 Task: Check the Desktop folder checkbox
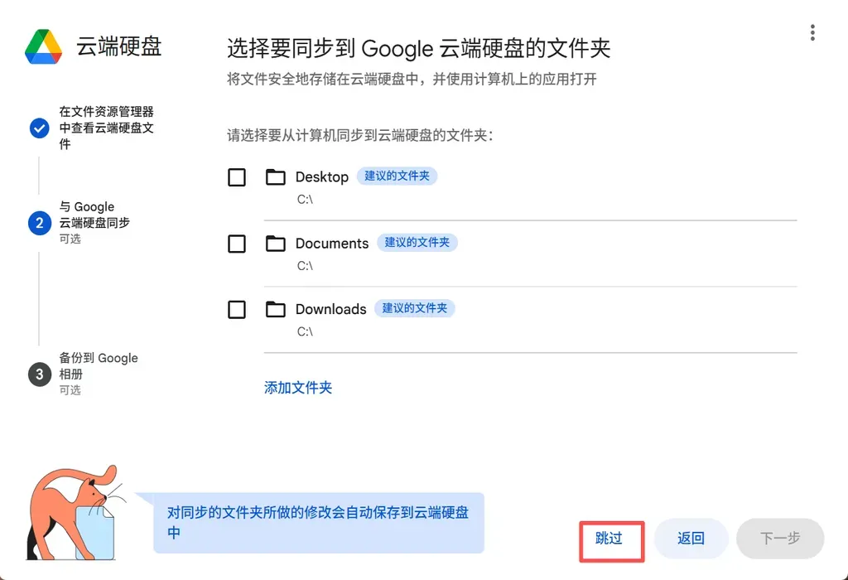click(x=237, y=177)
